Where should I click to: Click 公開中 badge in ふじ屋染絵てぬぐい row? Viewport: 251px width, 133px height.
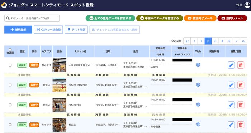[x=34, y=65]
